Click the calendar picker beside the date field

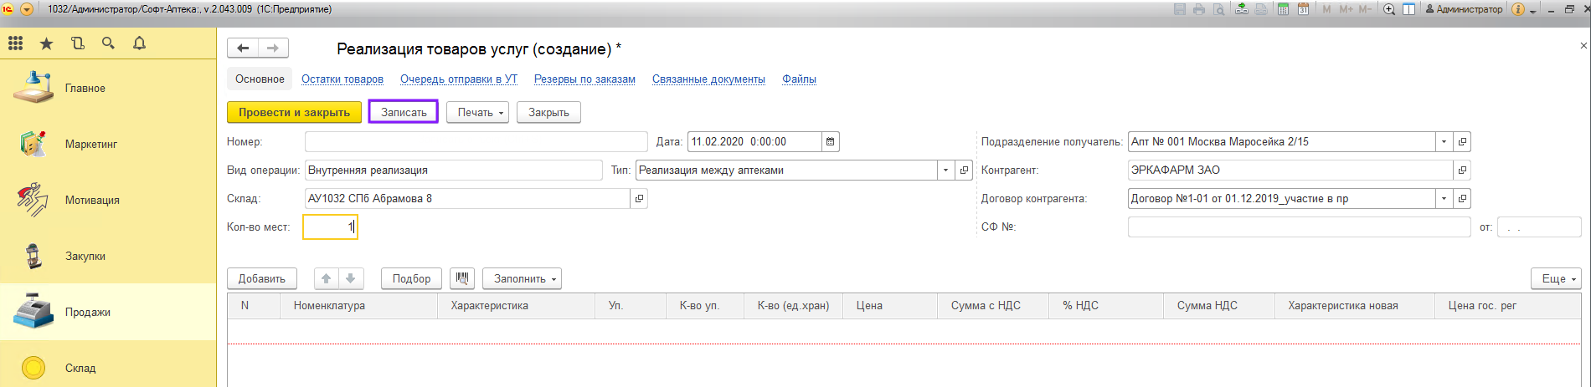(x=830, y=142)
